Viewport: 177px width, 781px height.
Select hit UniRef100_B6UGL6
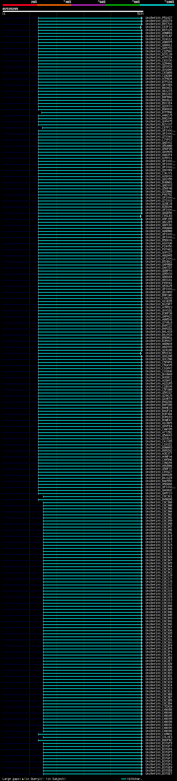pos(158,100)
